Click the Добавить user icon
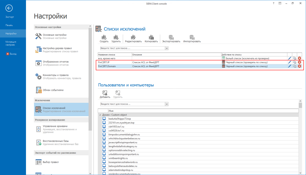Viewport: 306px width, 175px height. click(105, 93)
